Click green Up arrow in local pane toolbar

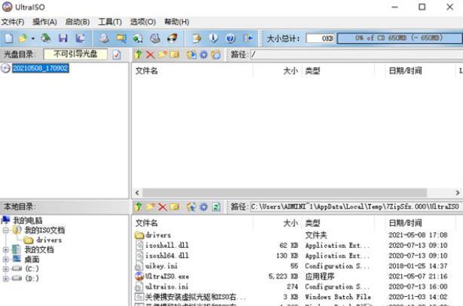coord(138,207)
